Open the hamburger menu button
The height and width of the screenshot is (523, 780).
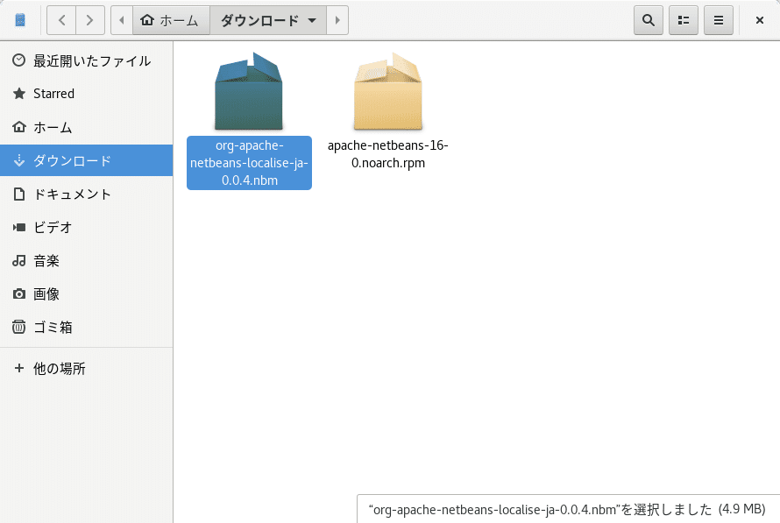[719, 20]
